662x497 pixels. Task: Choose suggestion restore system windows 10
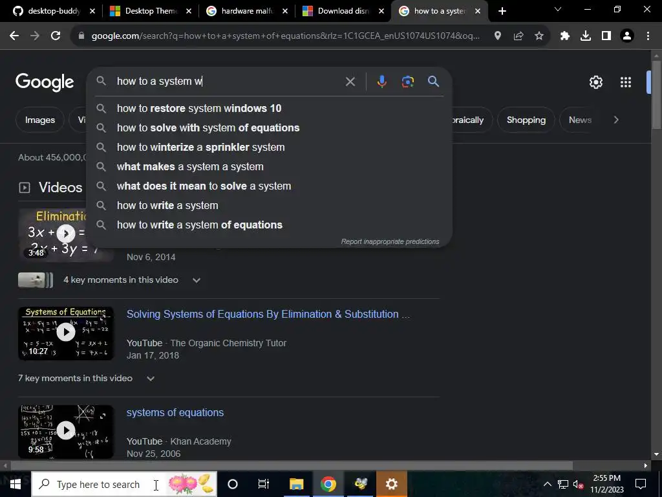(x=270, y=108)
